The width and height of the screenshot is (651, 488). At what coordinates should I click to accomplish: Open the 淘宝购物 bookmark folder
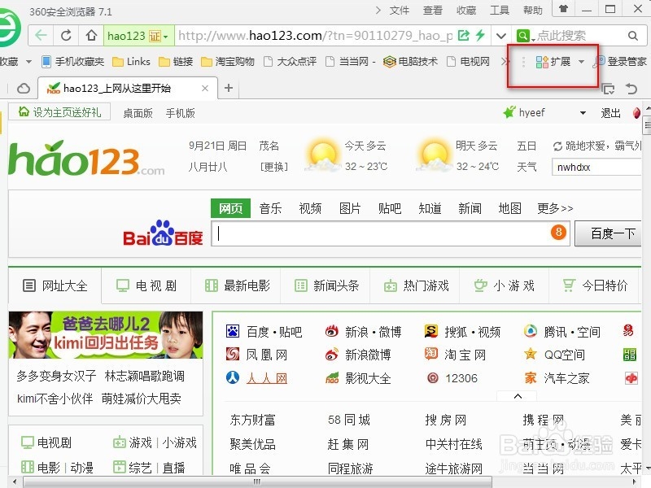pyautogui.click(x=228, y=62)
